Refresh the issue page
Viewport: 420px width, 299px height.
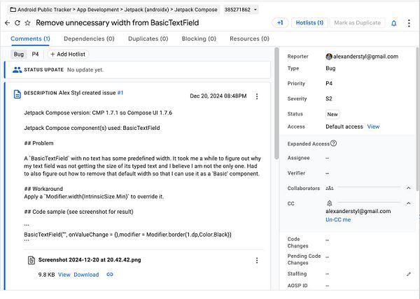pyautogui.click(x=17, y=23)
